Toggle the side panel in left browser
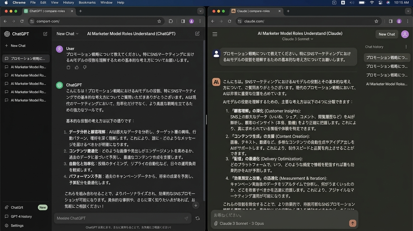Screen dimensions: 413x231 183,21
